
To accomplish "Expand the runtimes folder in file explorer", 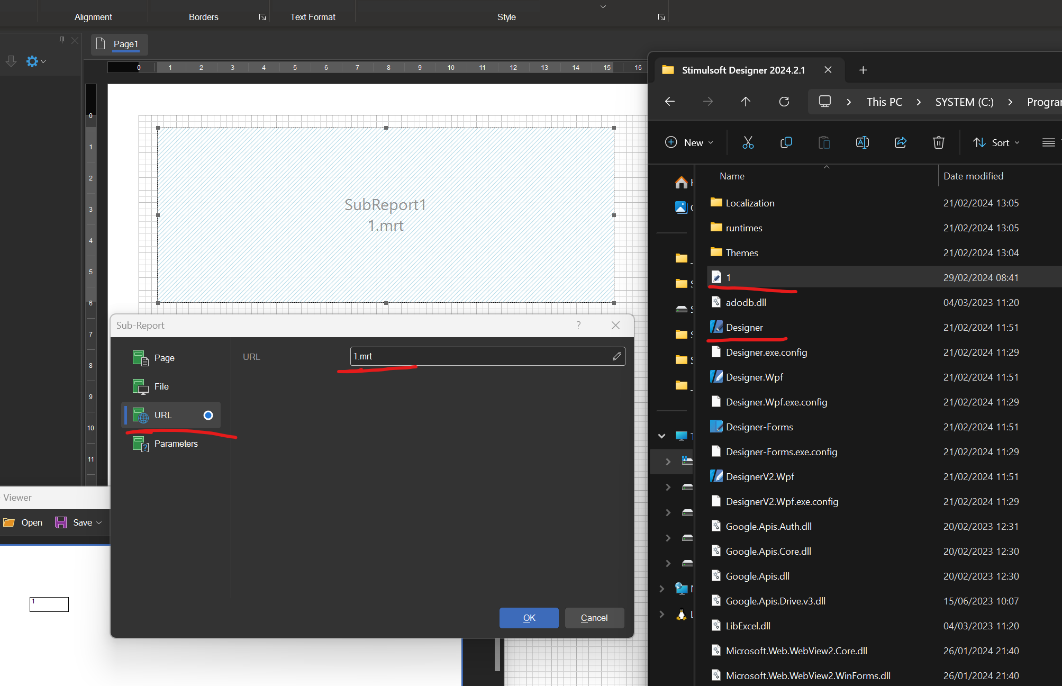I will pos(744,228).
